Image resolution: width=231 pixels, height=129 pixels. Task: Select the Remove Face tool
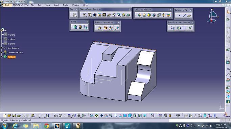coord(168,15)
